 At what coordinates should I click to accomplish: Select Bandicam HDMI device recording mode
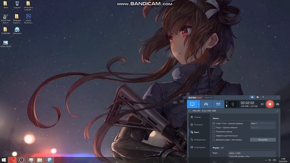pos(218,104)
